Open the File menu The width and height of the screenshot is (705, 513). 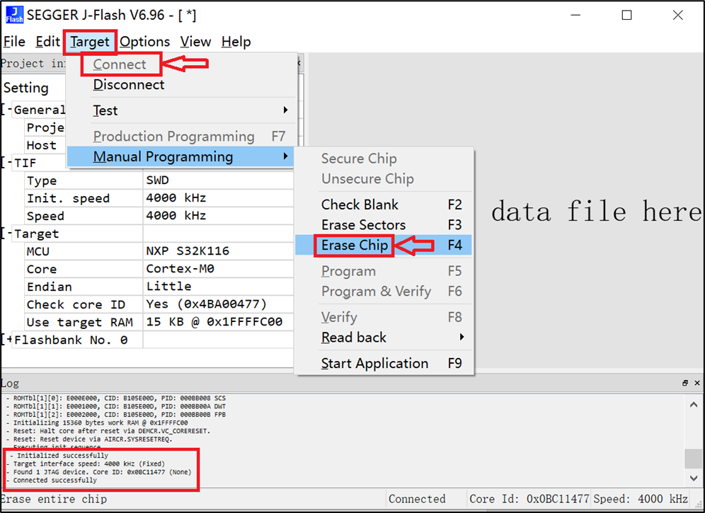pos(14,42)
